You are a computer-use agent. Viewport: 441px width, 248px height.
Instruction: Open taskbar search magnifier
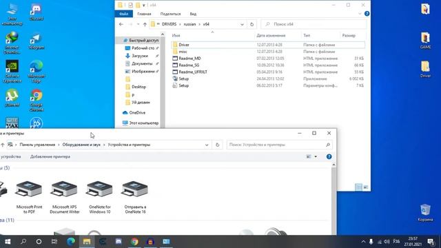pos(23,242)
